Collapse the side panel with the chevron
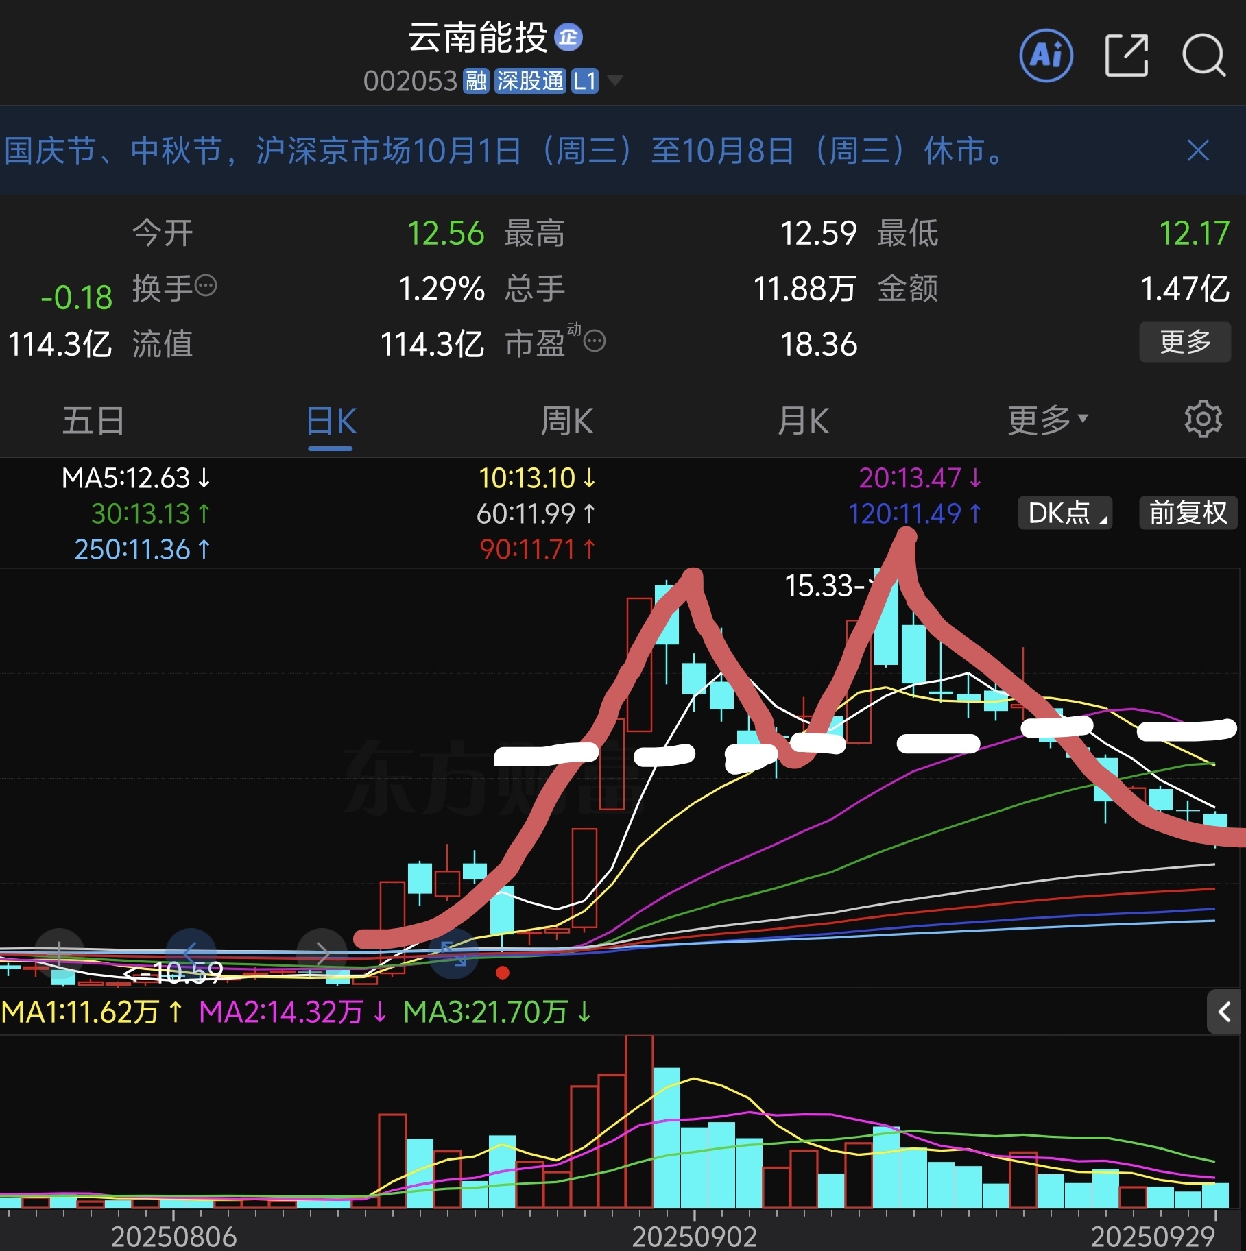The height and width of the screenshot is (1251, 1246). pos(1223,1012)
